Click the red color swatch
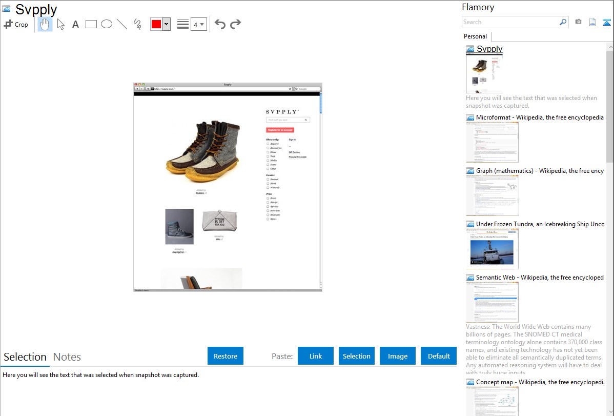Viewport: 614px width, 416px height. pos(156,24)
